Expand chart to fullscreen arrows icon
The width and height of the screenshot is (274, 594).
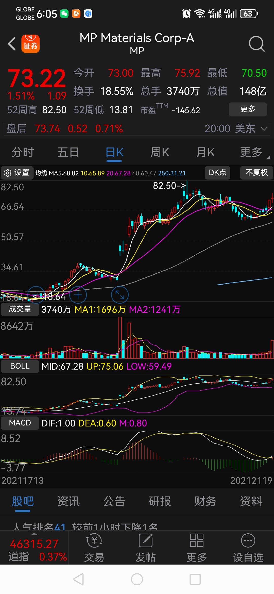pyautogui.click(x=120, y=295)
